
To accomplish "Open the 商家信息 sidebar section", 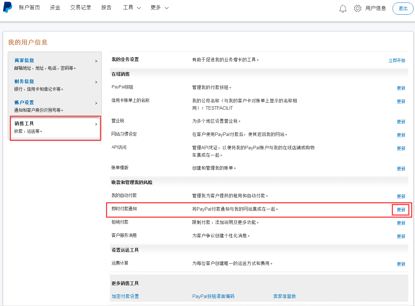I will (x=24, y=61).
